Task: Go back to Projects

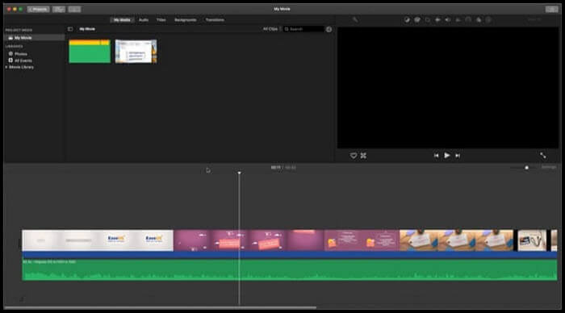Action: coord(38,9)
